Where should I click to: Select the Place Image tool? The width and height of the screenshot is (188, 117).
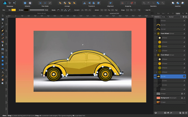3,49
